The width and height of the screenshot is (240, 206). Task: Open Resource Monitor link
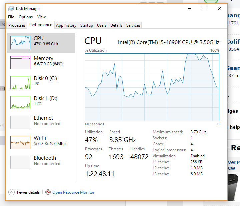pos(73,192)
